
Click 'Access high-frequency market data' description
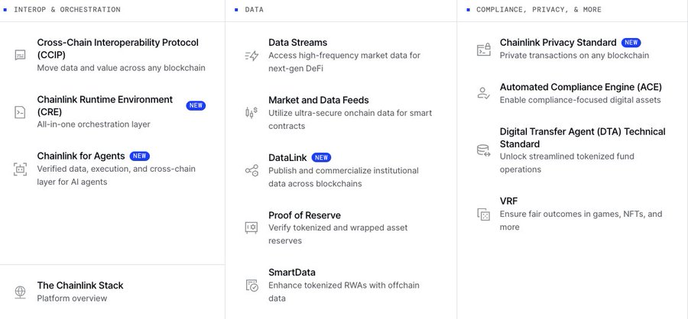[x=345, y=62]
